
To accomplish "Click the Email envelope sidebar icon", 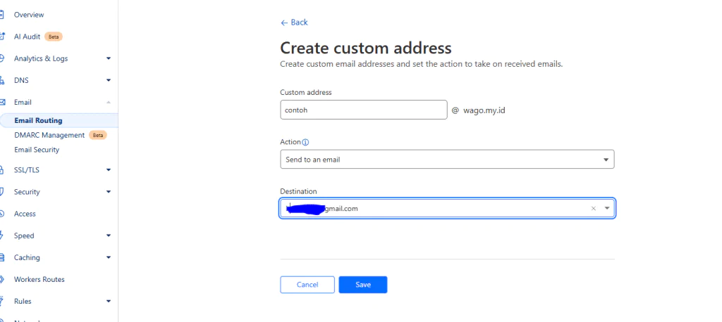I will [x=3, y=102].
